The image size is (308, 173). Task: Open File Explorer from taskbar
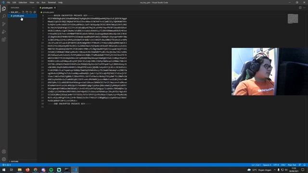pos(20,170)
